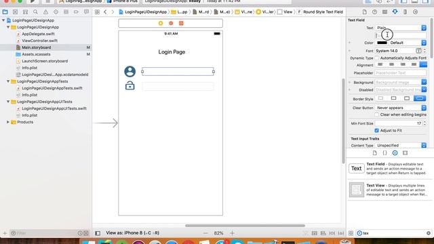Image resolution: width=434 pixels, height=244 pixels.
Task: Show the Connections inspector
Action: 415,12
